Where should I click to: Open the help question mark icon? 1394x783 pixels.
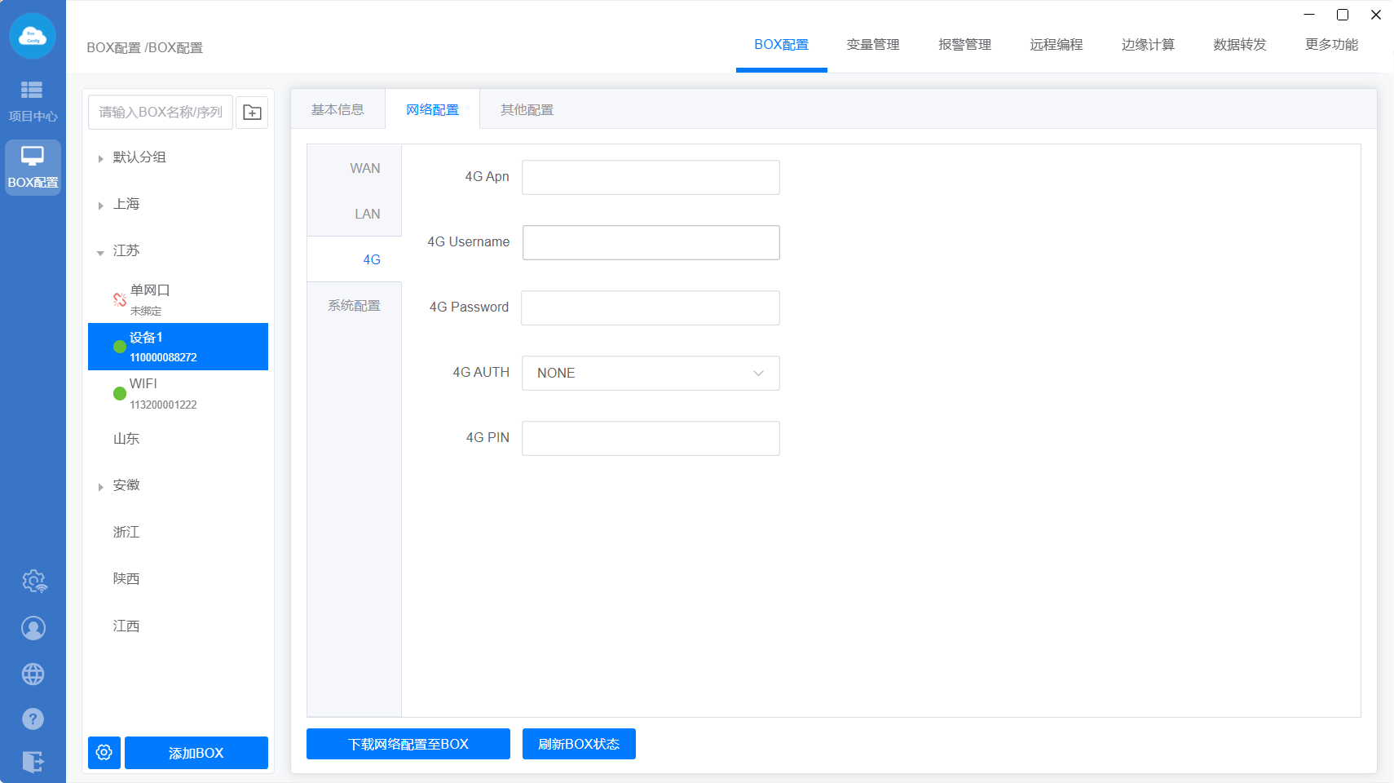pyautogui.click(x=33, y=719)
